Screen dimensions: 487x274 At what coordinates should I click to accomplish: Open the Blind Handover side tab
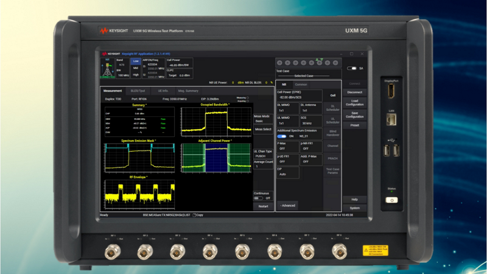pos(332,133)
